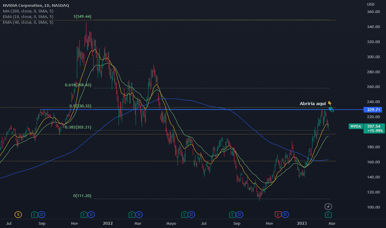Open the November 2021 earnings E marker
The image size is (386, 228).
click(84, 215)
